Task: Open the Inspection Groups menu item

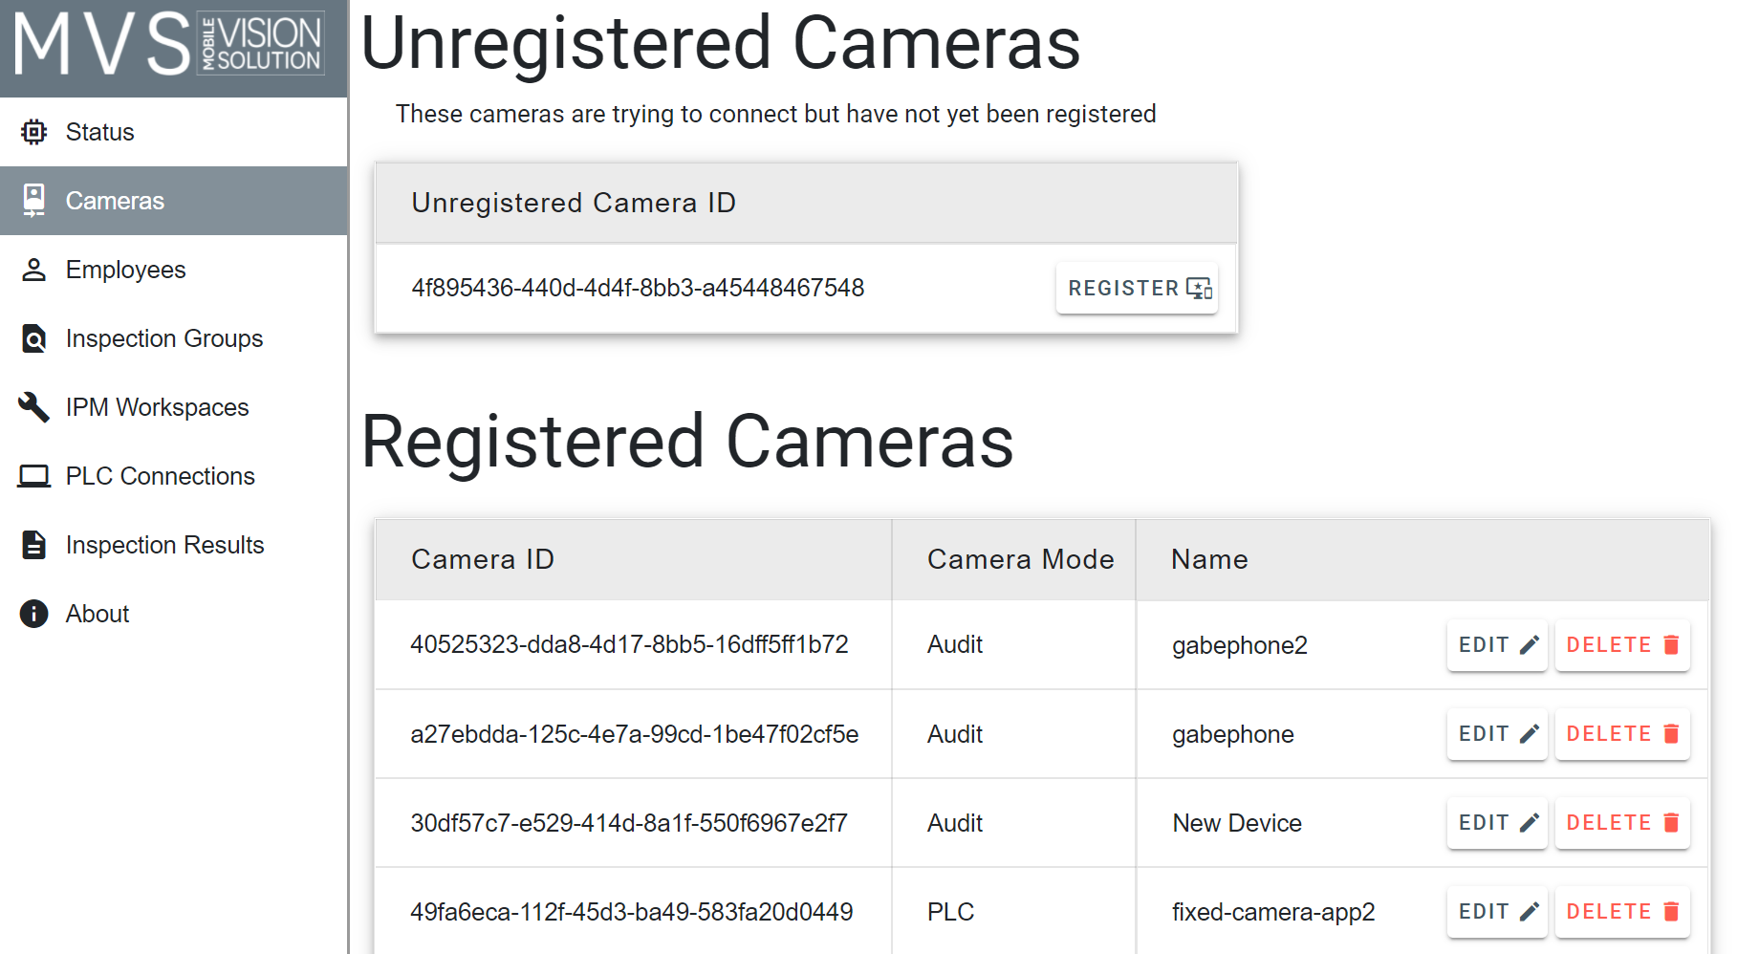Action: pyautogui.click(x=163, y=338)
